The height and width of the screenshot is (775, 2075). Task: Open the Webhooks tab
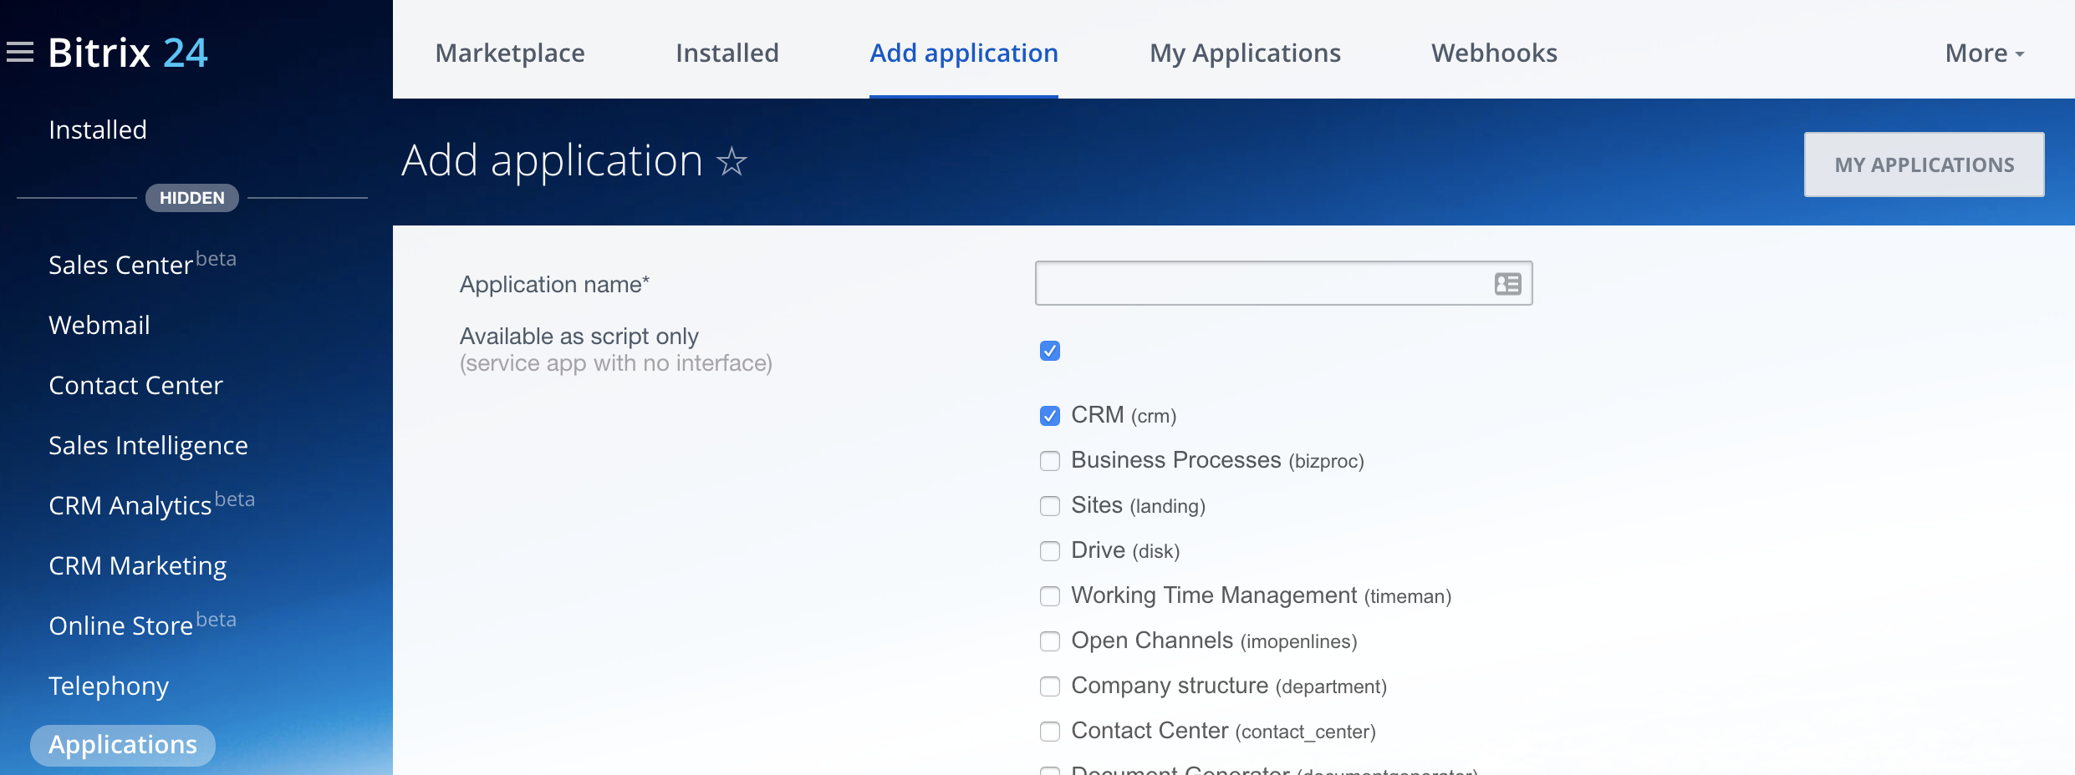pyautogui.click(x=1494, y=53)
